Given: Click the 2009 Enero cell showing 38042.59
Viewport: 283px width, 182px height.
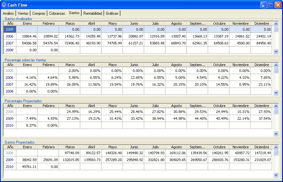Looking at the screenshot, I should click(x=27, y=159).
